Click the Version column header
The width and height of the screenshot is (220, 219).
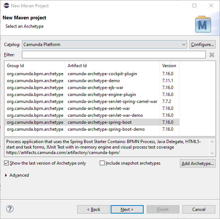click(169, 66)
